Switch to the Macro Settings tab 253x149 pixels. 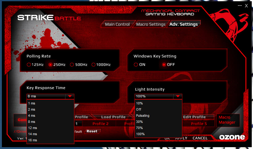(x=151, y=24)
